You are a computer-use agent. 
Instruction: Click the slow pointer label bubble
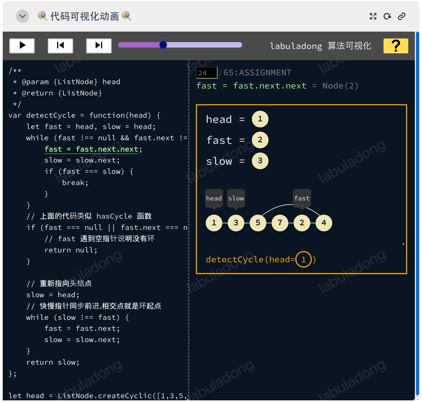click(236, 198)
